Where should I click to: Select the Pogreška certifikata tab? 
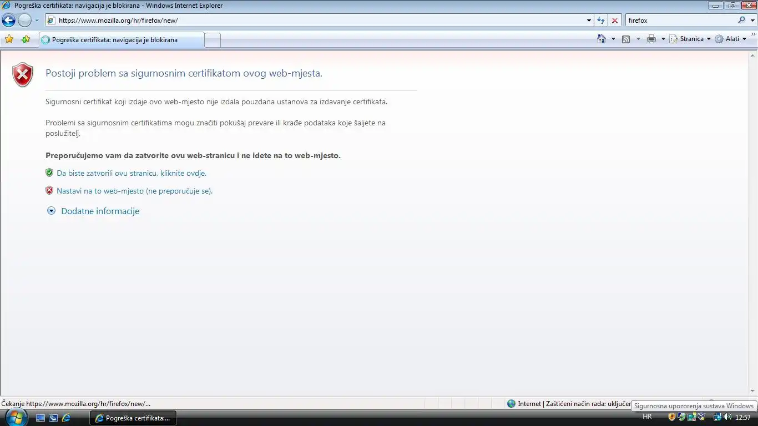(122, 40)
